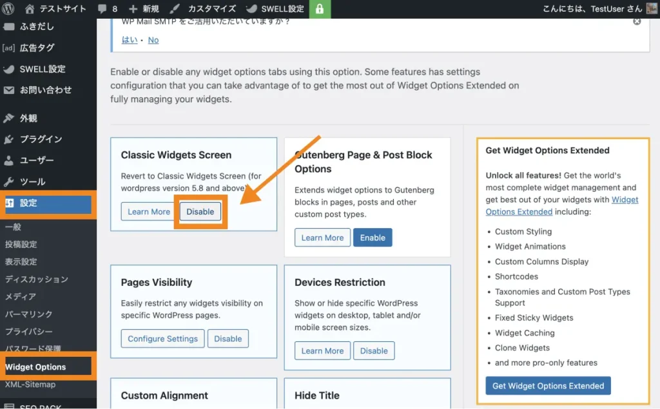
Task: Open the 新規 new content menu
Action: tap(144, 9)
